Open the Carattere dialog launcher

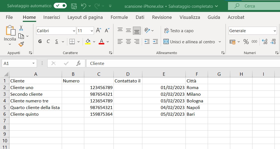coord(111,53)
